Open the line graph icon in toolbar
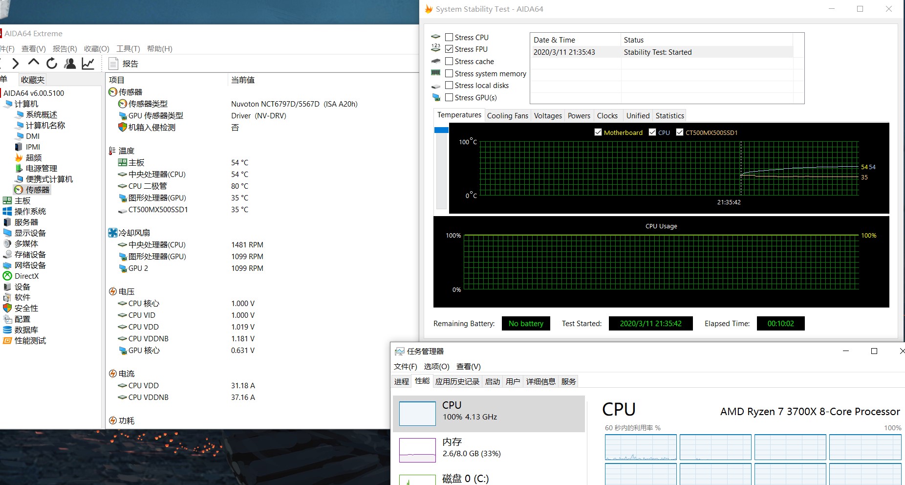Screen dimensions: 905x485 [x=88, y=64]
